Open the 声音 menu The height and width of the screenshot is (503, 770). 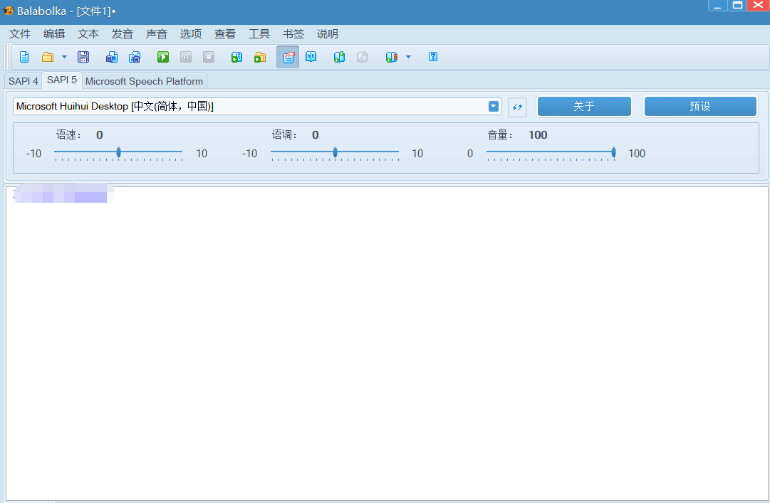click(x=157, y=34)
